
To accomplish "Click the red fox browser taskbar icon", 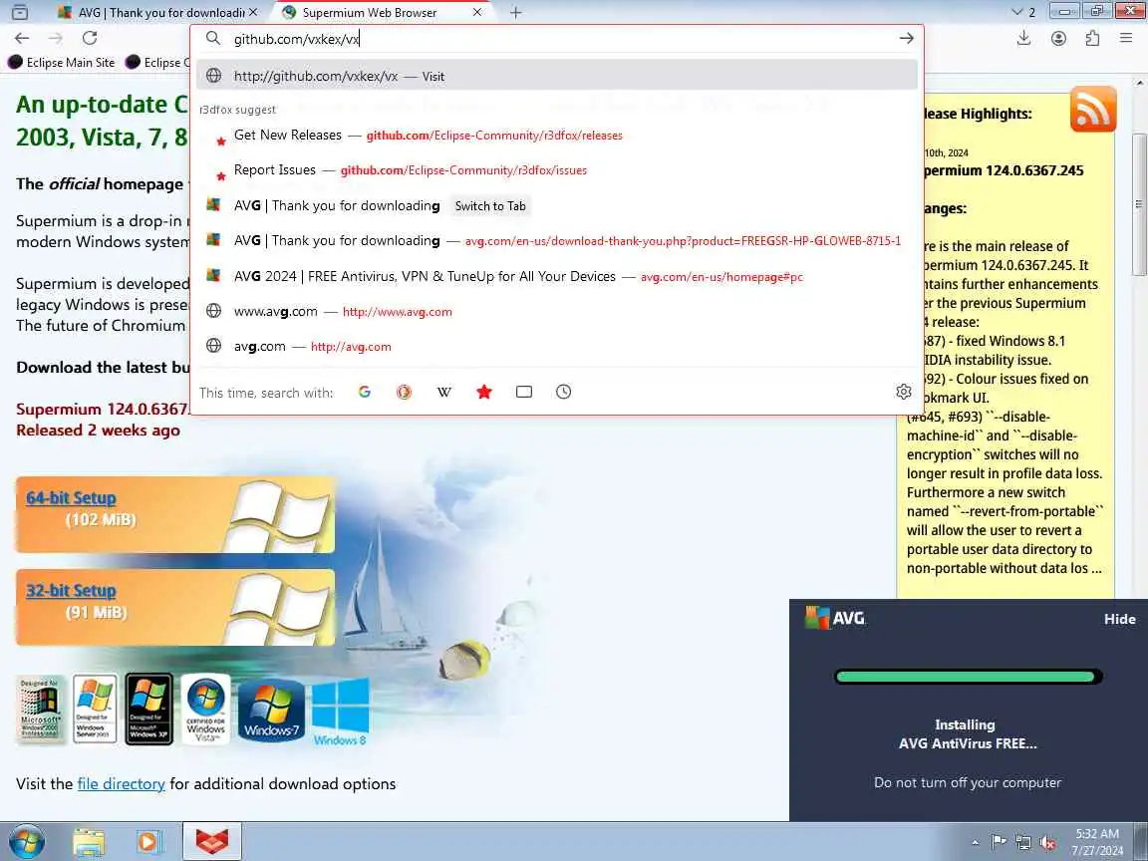I will coord(211,841).
